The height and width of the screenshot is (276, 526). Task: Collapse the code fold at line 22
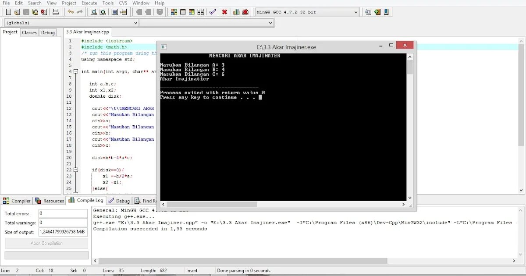[75, 170]
